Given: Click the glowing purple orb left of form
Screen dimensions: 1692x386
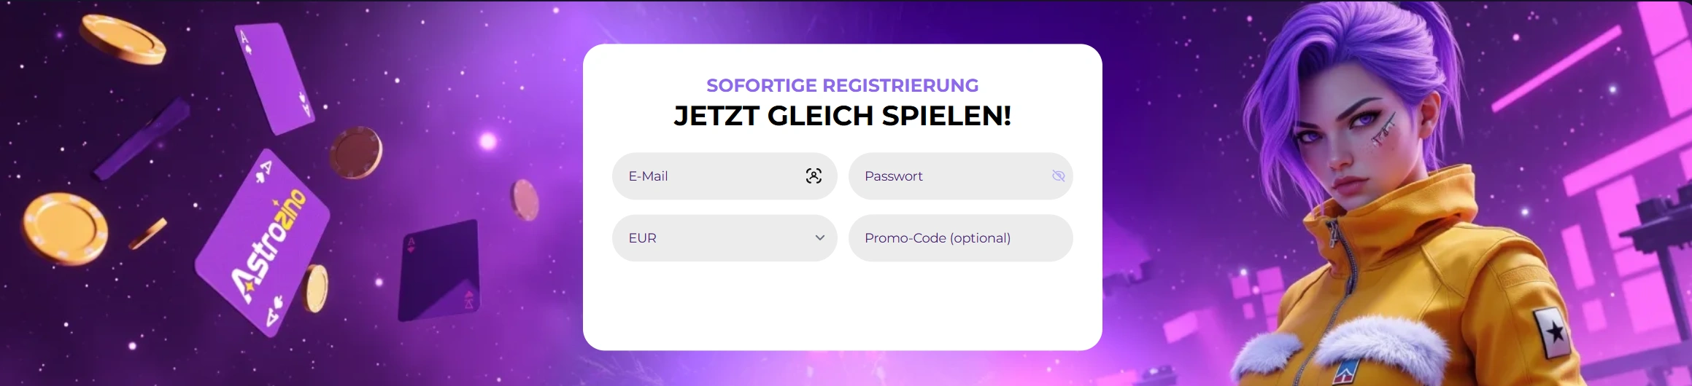Looking at the screenshot, I should [x=487, y=141].
